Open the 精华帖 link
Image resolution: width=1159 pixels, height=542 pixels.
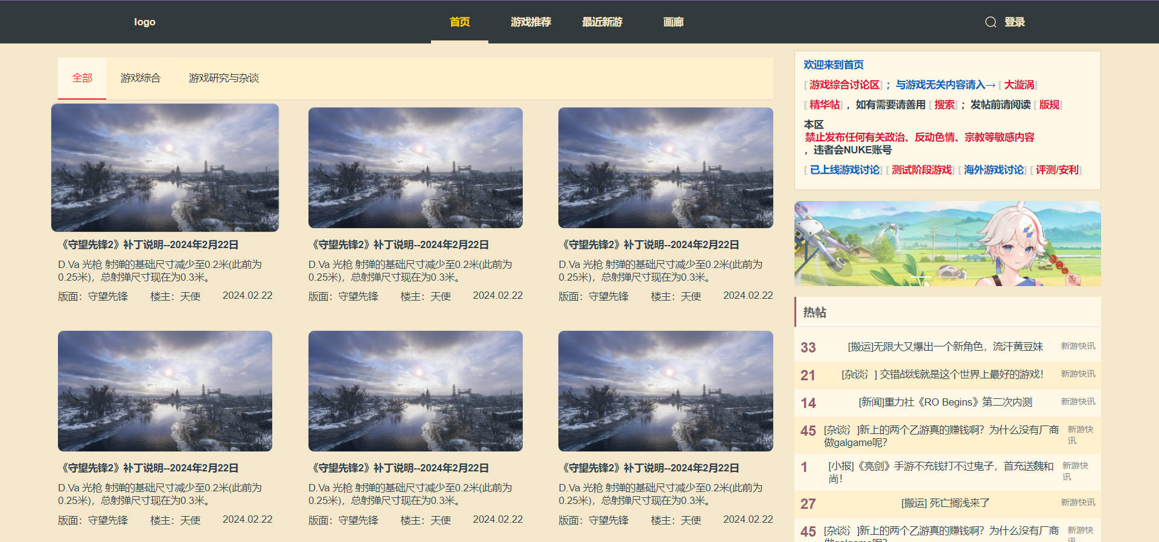click(825, 105)
